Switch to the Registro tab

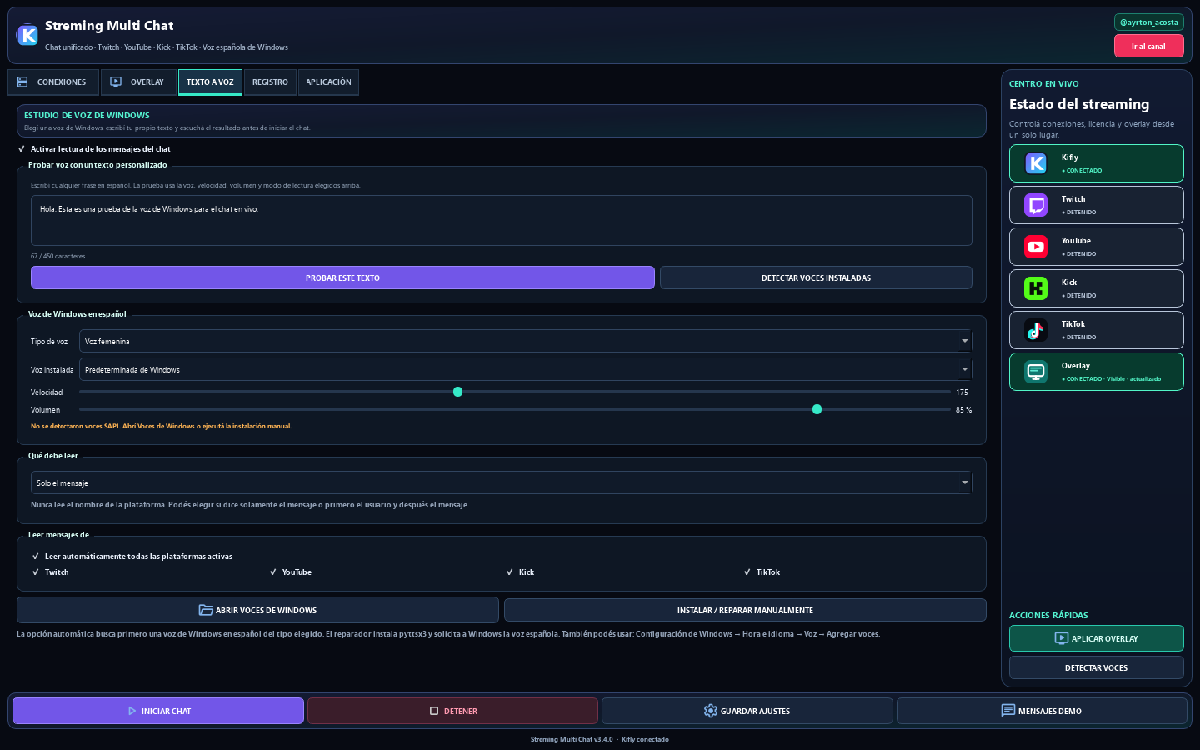point(270,82)
